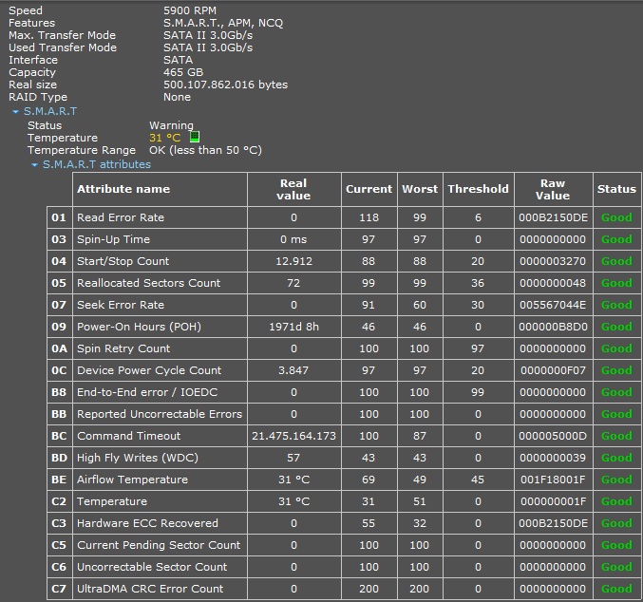Click the green temperature indicator icon

pyautogui.click(x=195, y=137)
